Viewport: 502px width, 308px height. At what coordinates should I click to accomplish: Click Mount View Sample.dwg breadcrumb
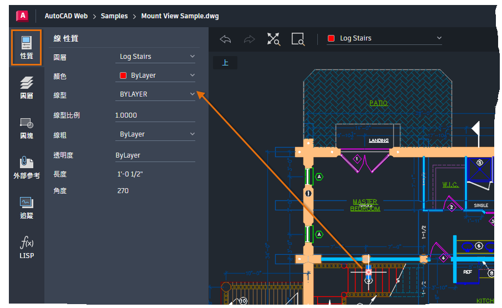point(180,16)
